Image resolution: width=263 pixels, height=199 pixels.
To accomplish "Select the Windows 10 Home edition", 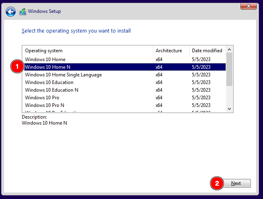I will [124, 59].
